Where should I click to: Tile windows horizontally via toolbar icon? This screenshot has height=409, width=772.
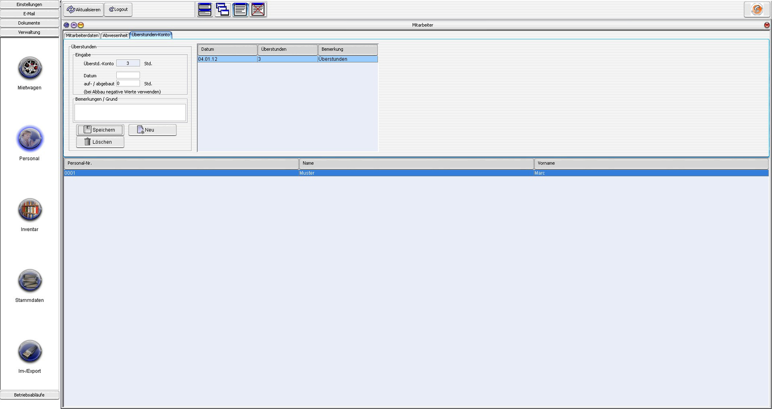pos(205,9)
